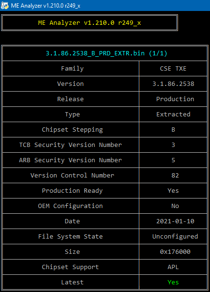Screen dimensions: 210x292
Task: Select the size value 0x176000
Action: 175,252
